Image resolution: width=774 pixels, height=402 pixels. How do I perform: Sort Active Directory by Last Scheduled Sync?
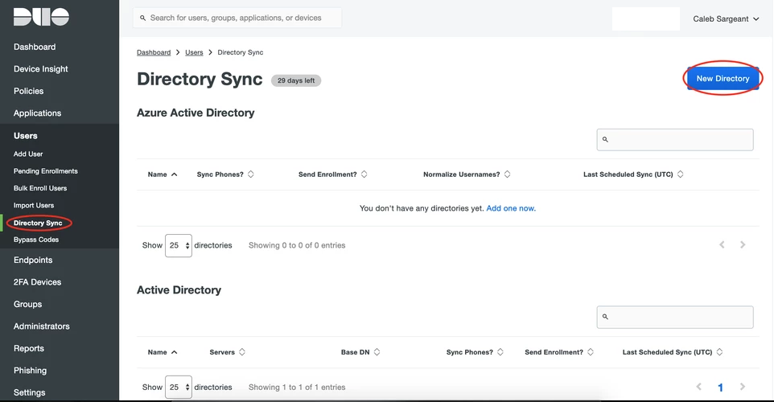point(720,352)
